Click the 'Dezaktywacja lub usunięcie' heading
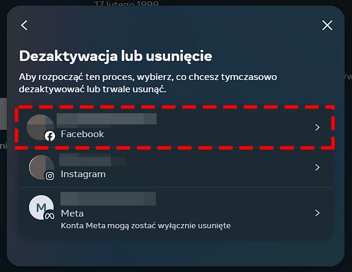The height and width of the screenshot is (272, 352). [x=116, y=56]
